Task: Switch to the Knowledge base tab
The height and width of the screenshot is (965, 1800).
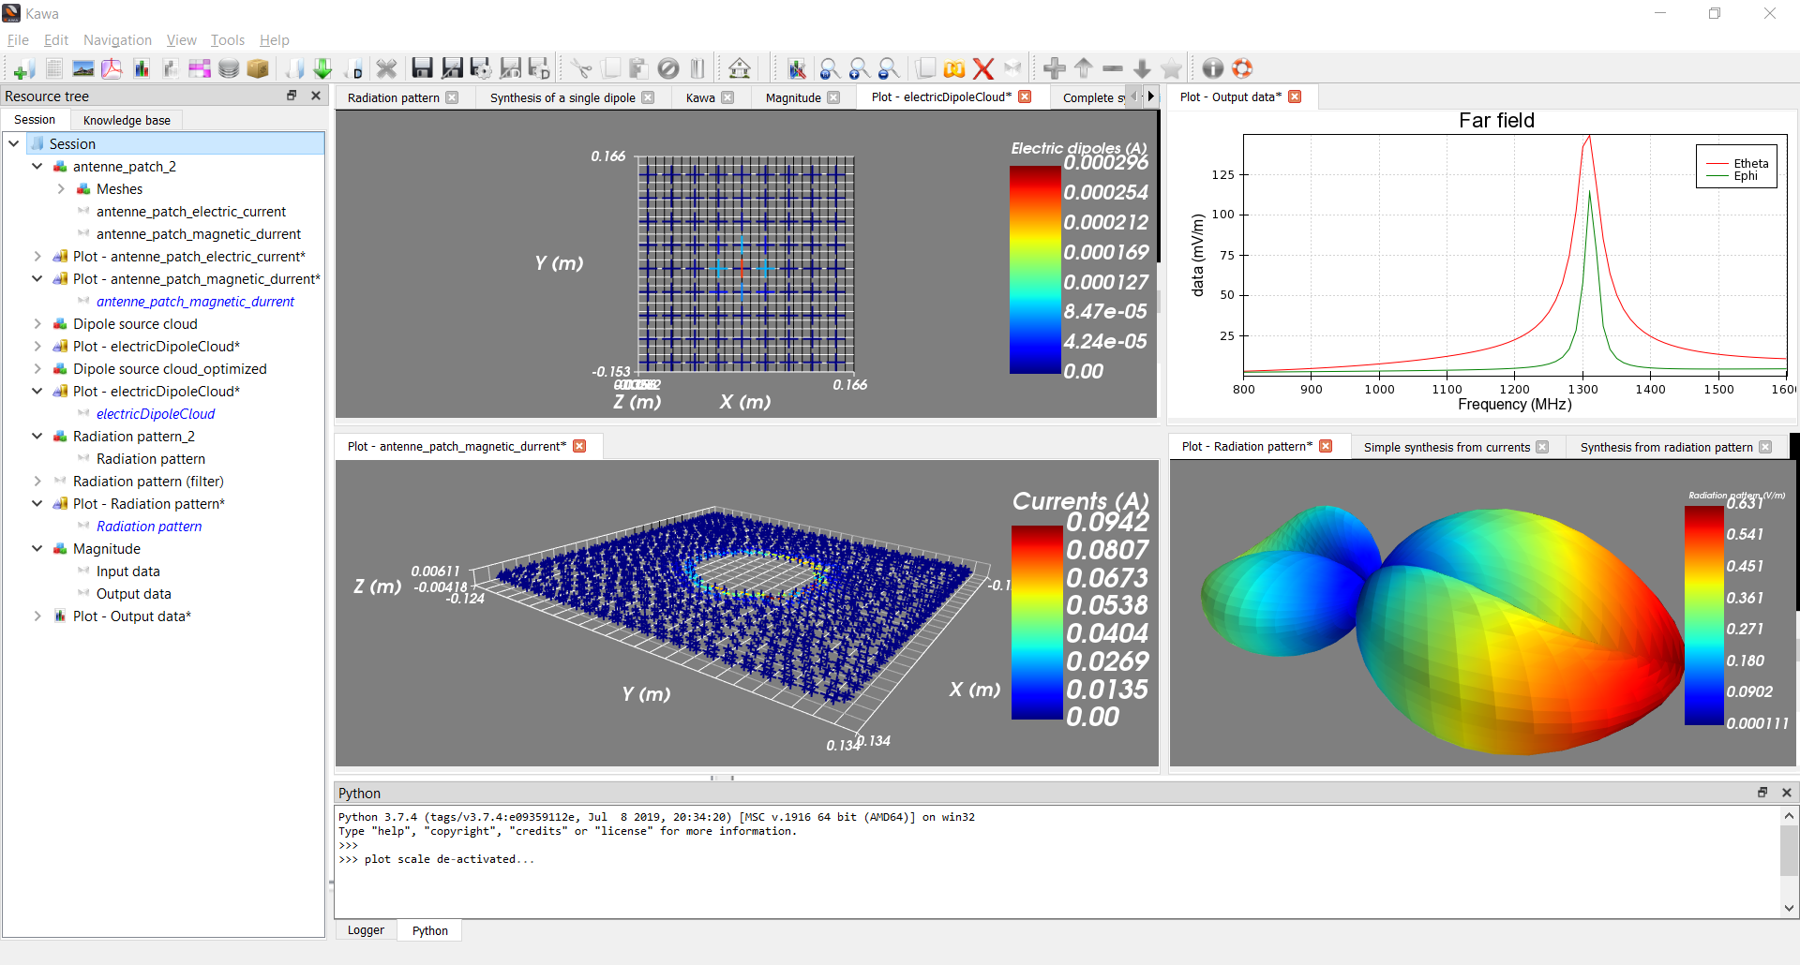Action: (127, 120)
